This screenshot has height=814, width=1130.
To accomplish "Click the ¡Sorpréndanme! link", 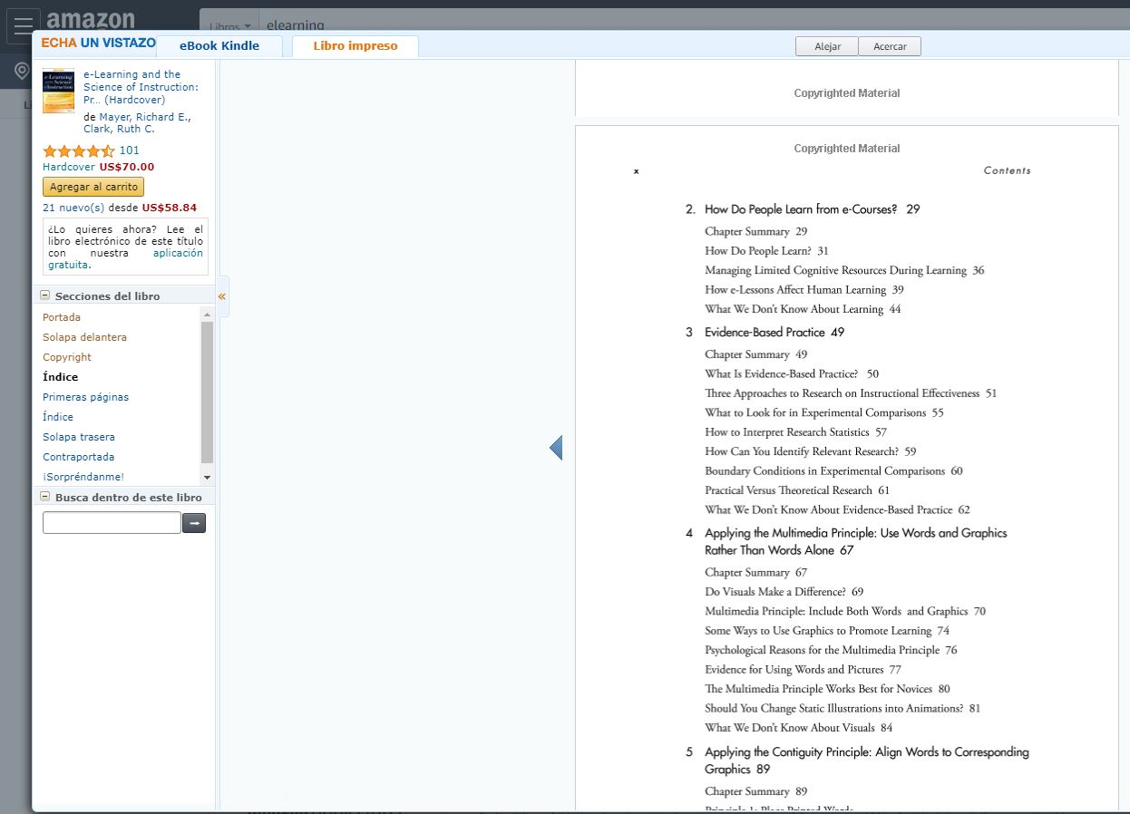I will click(83, 477).
